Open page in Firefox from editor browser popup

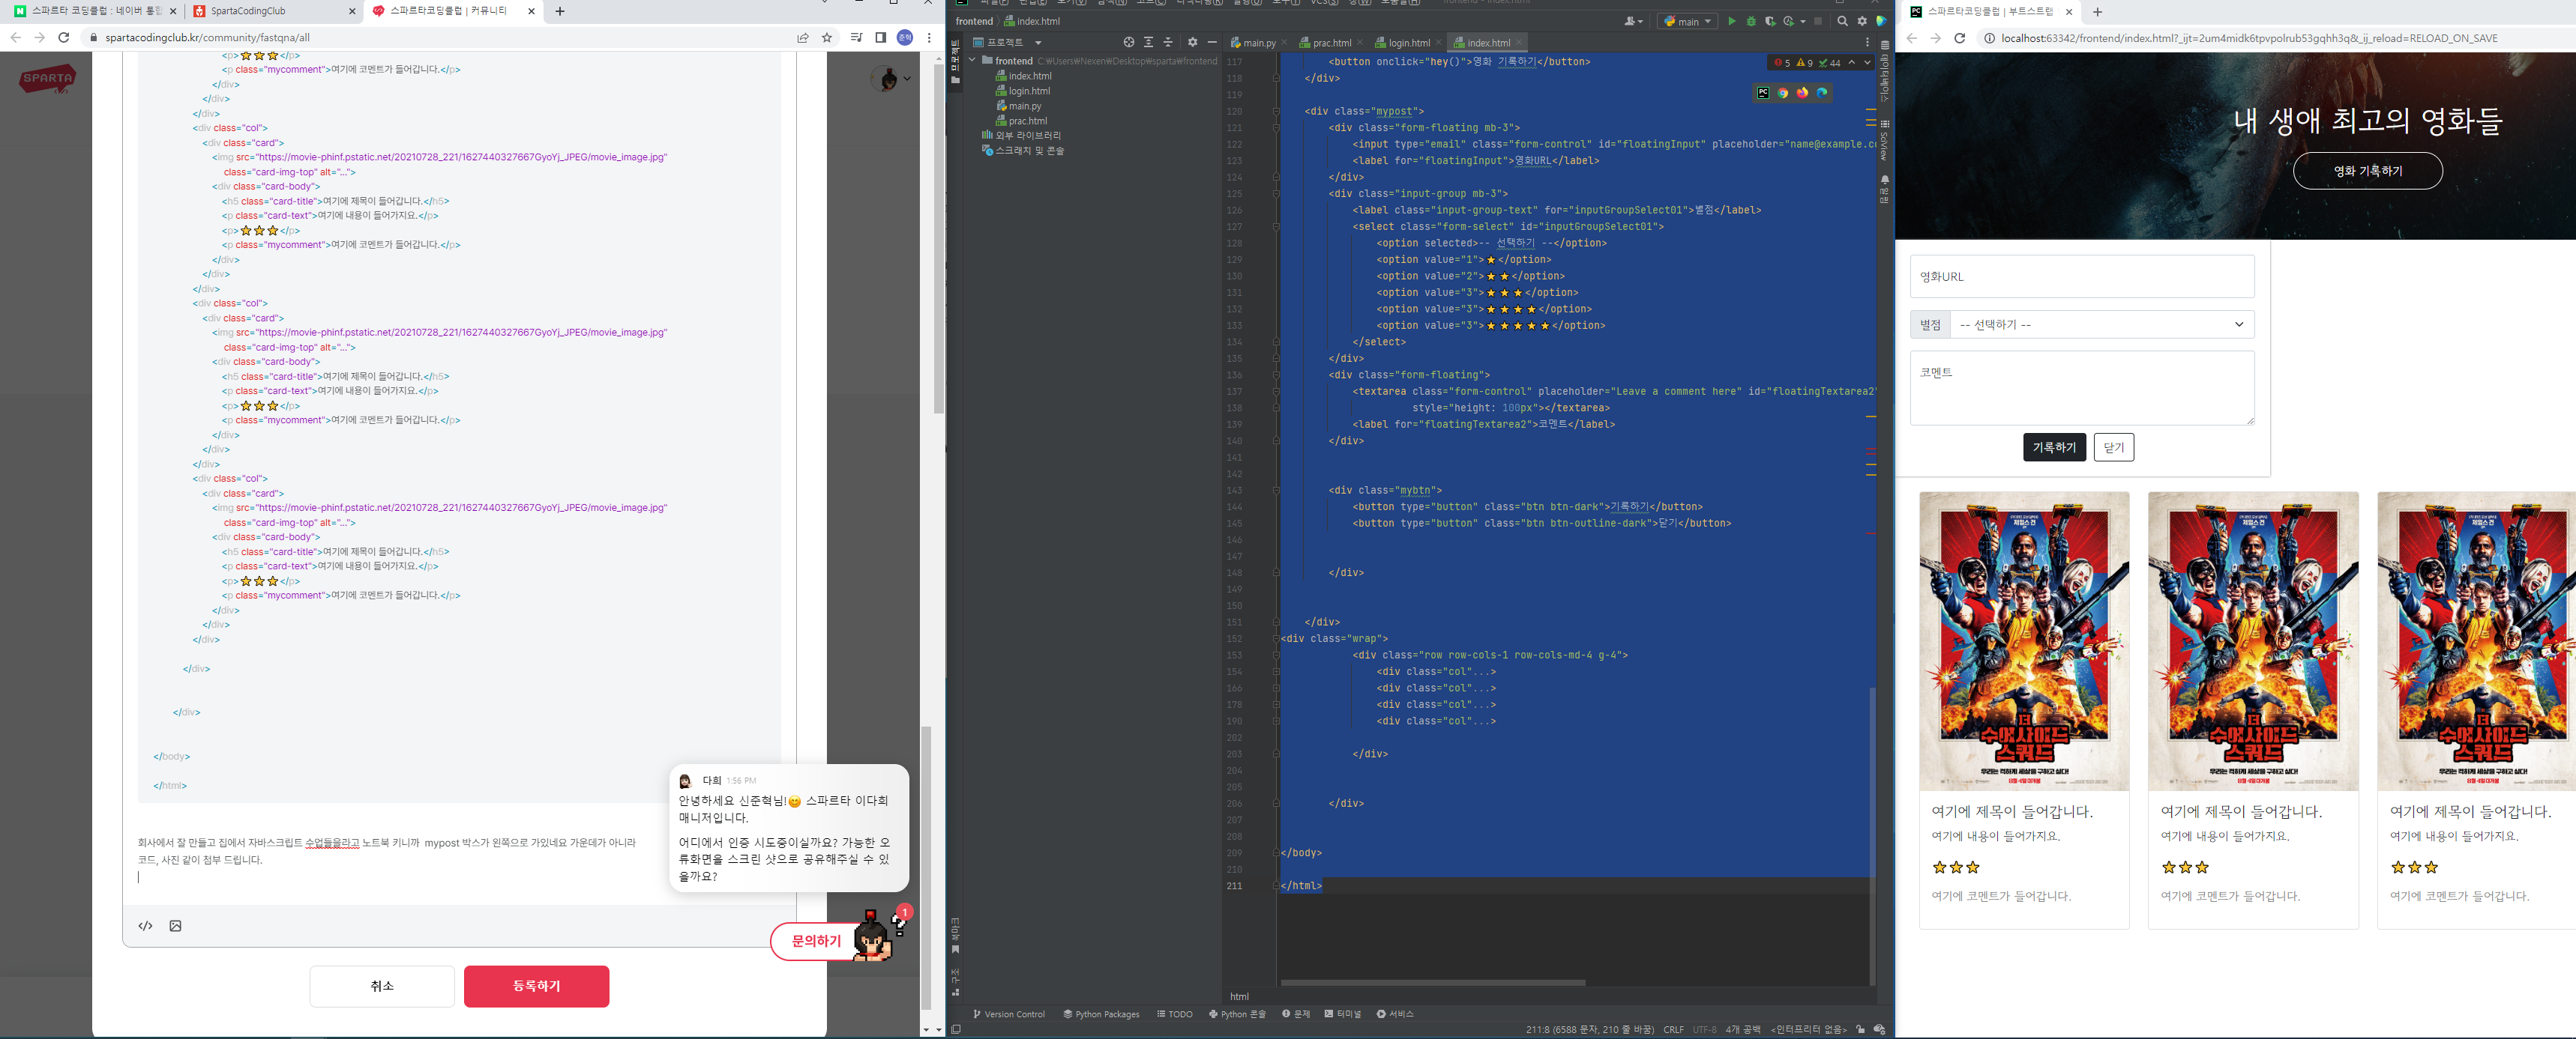(x=1802, y=93)
